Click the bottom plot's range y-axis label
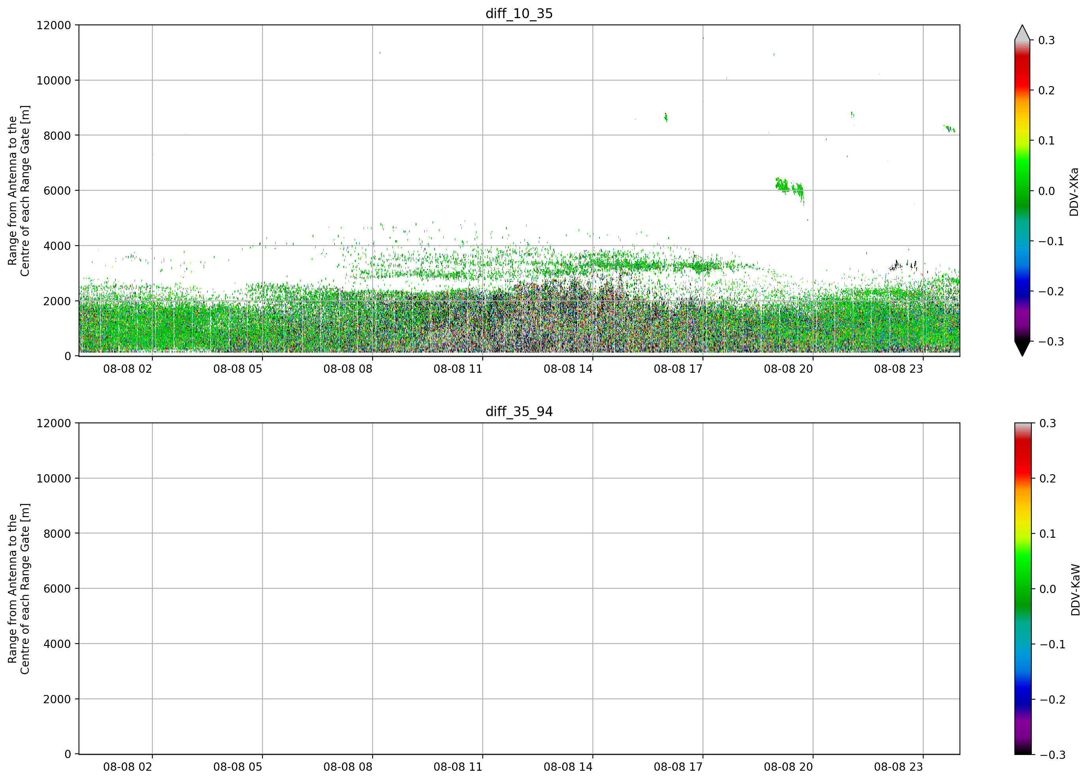The height and width of the screenshot is (781, 1089). pyautogui.click(x=19, y=589)
